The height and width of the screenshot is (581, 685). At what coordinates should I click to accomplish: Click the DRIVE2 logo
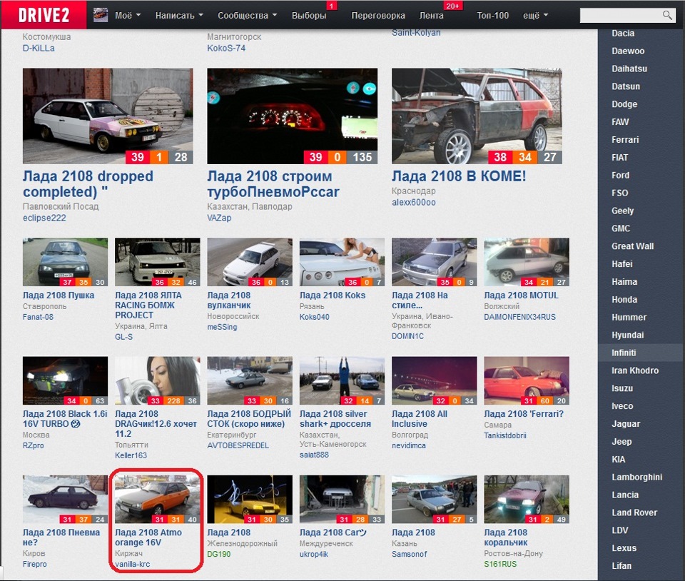[x=44, y=15]
